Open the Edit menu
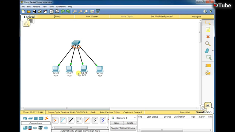This screenshot has width=235, height=132. (x=29, y=7)
